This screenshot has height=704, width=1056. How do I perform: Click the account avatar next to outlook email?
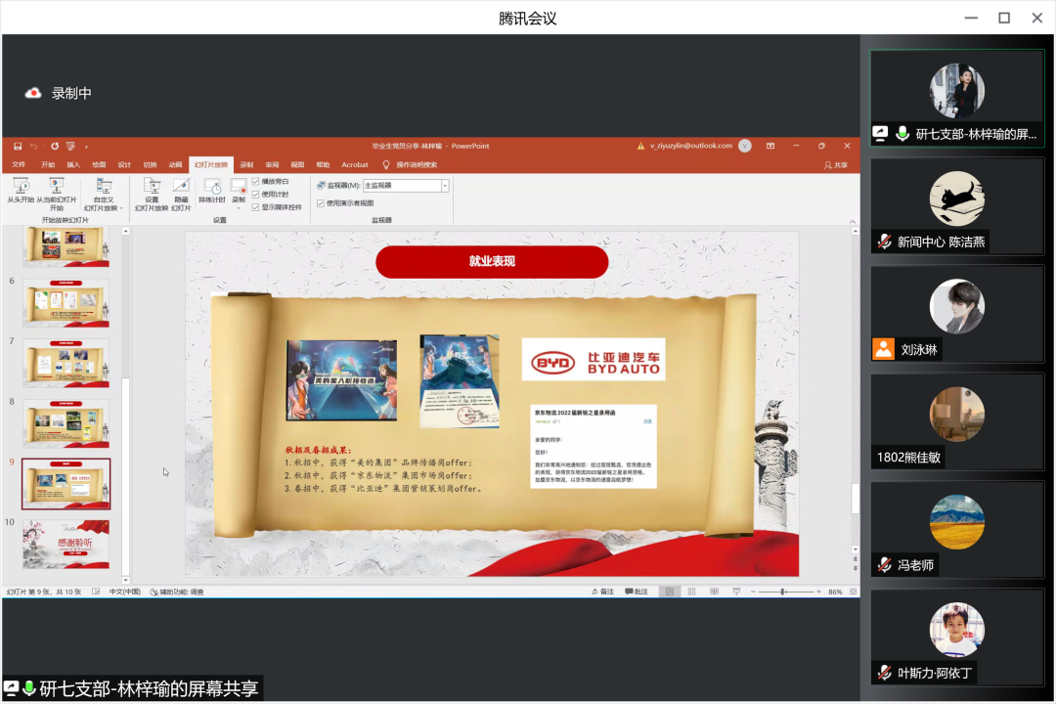tap(745, 147)
